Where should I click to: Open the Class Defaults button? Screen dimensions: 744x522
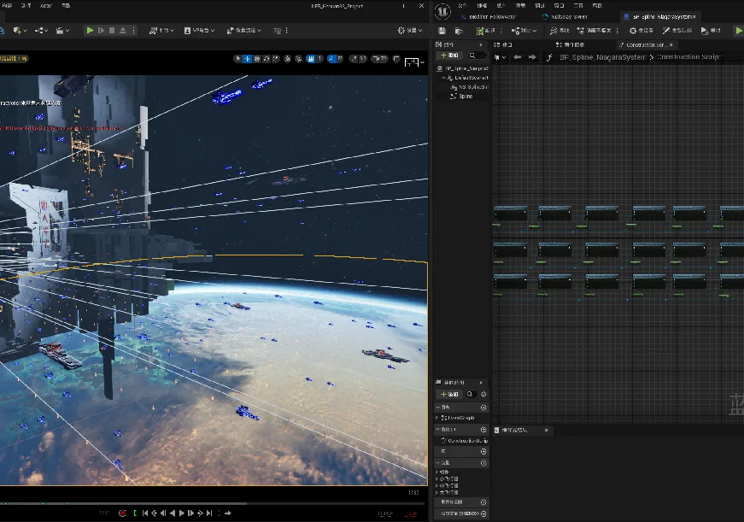point(677,31)
